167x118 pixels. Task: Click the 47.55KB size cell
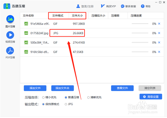click(x=78, y=52)
